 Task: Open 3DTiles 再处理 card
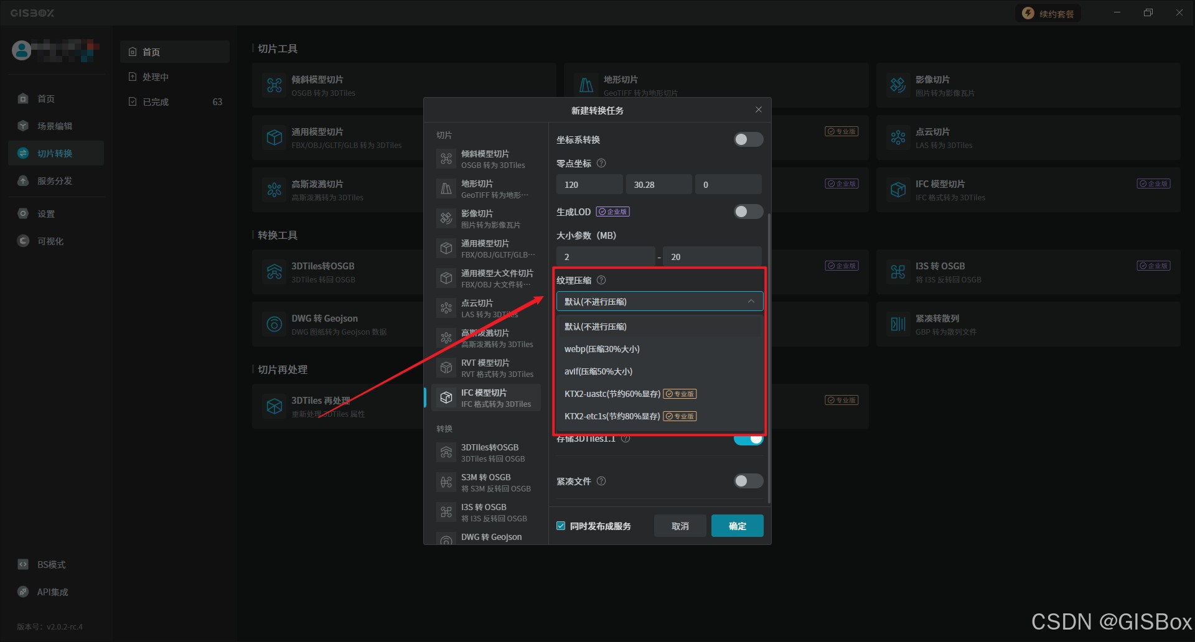tap(338, 406)
